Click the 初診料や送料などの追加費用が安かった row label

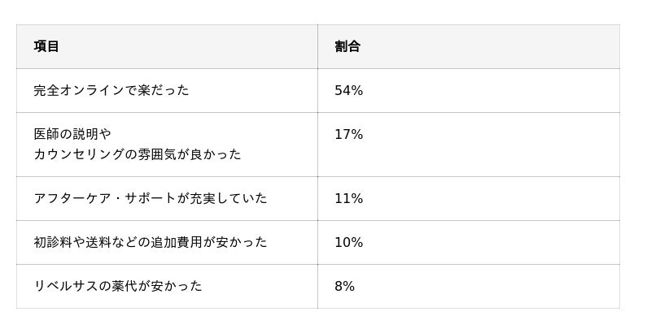tap(151, 243)
